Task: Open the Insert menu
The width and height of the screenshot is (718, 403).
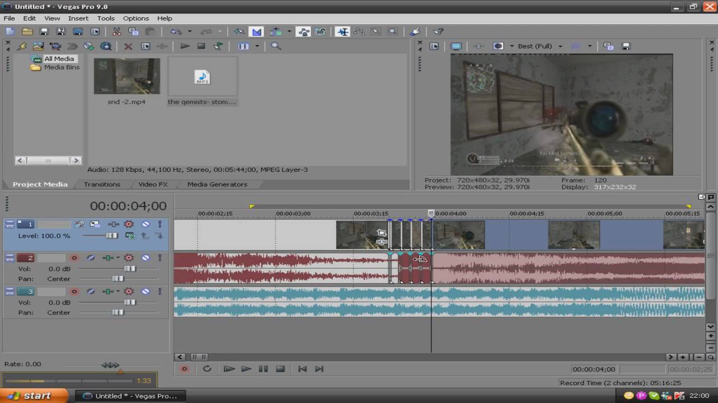Action: pyautogui.click(x=79, y=18)
